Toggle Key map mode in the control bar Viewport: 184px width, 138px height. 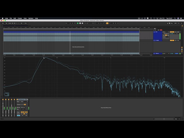coord(172,23)
